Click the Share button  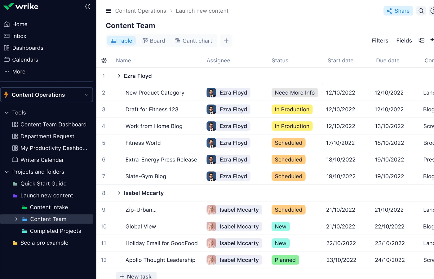(398, 11)
